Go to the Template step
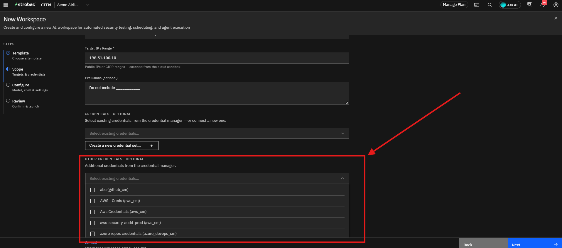This screenshot has height=248, width=562. pyautogui.click(x=27, y=56)
